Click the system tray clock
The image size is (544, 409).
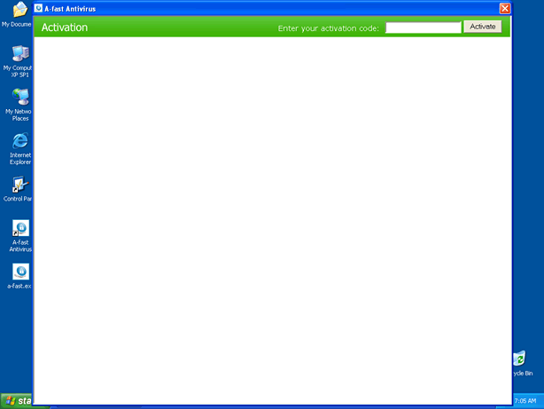(525, 401)
